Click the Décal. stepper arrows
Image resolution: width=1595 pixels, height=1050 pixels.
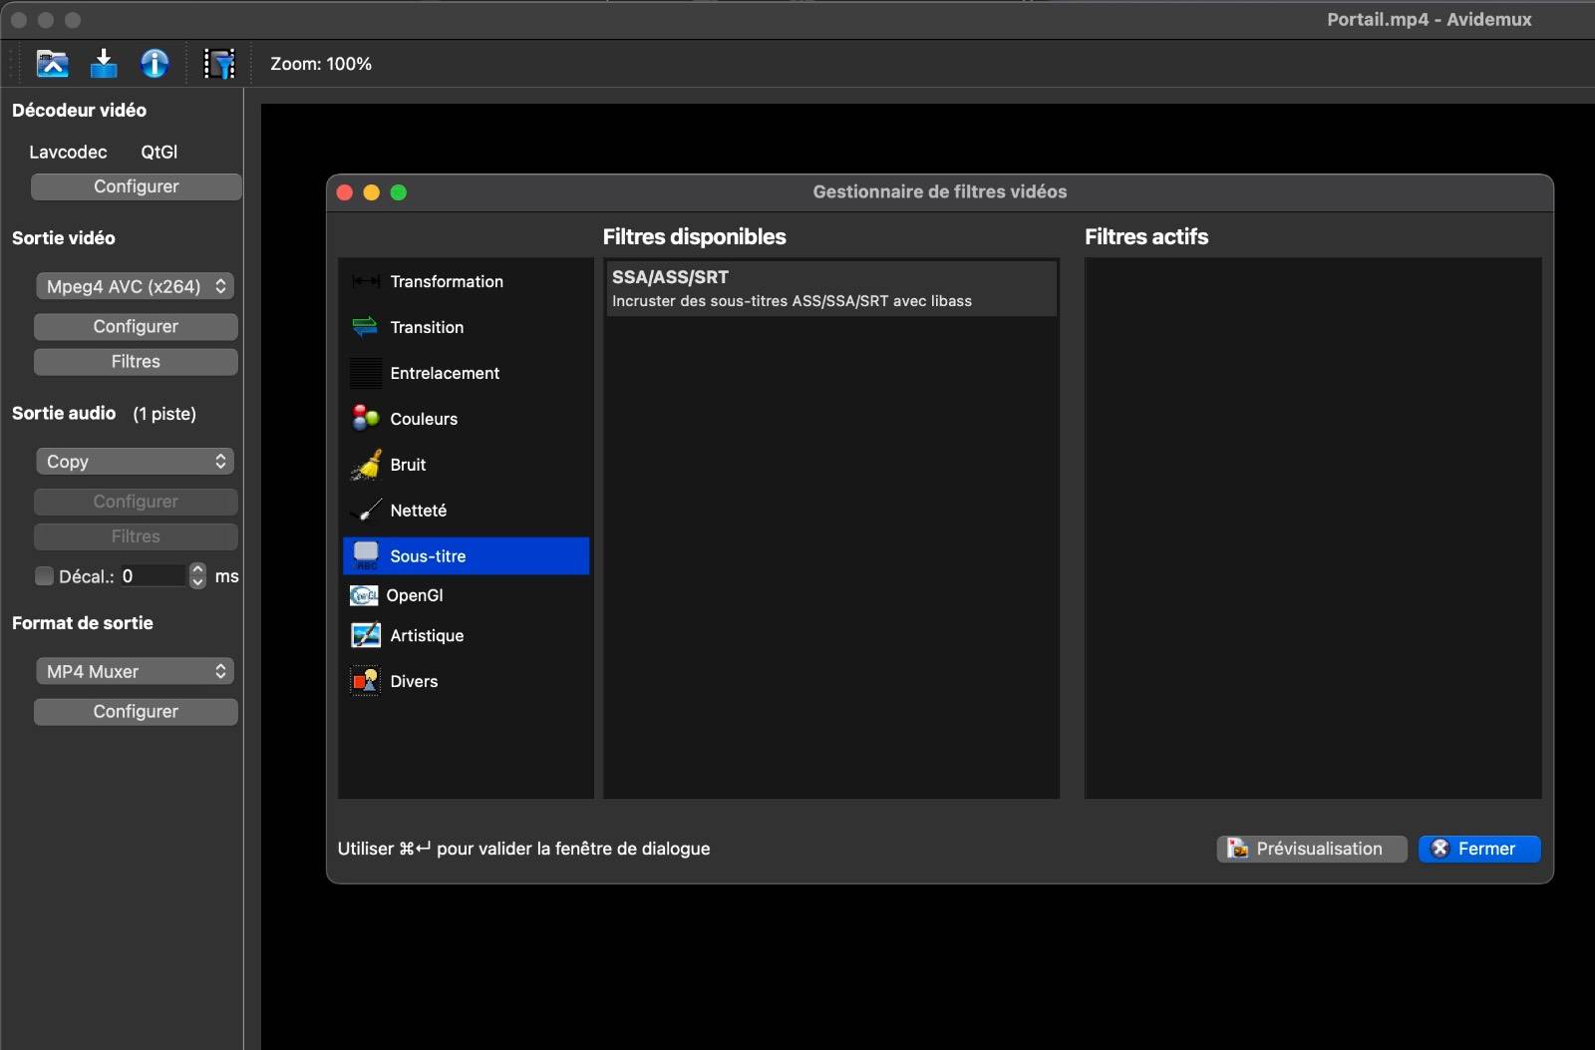click(197, 576)
